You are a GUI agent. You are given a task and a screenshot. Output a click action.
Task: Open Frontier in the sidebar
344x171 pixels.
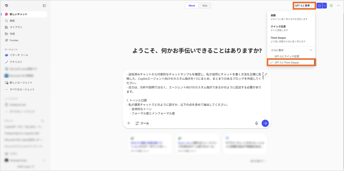click(x=14, y=40)
